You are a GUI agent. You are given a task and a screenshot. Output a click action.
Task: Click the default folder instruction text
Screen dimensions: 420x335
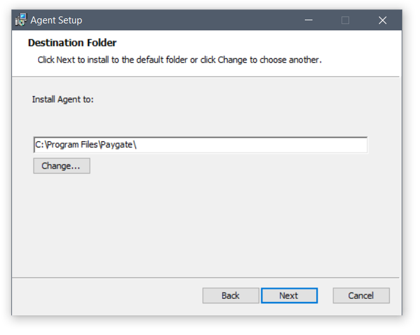click(x=180, y=60)
